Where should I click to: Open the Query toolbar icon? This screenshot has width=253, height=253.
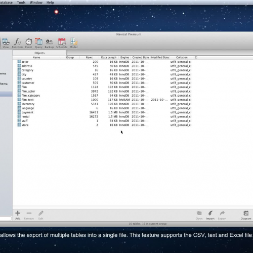coord(38,43)
